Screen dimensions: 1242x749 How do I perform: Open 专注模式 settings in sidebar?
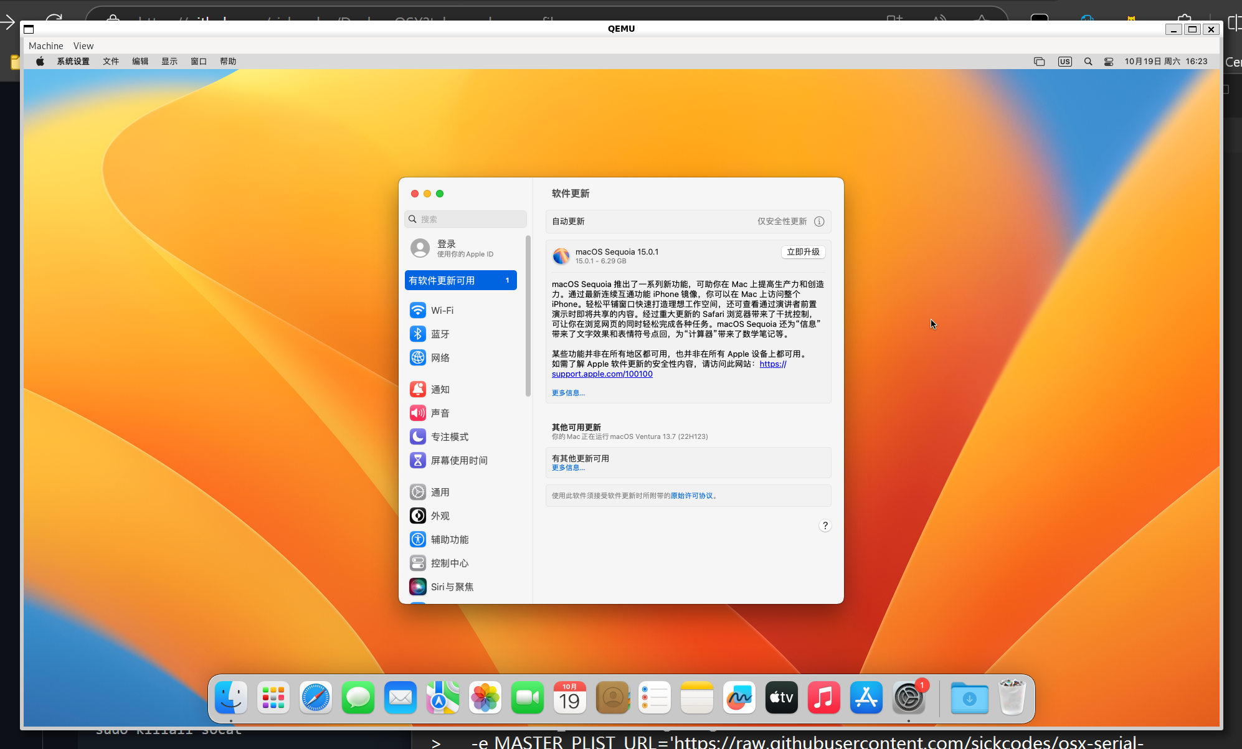(x=461, y=436)
